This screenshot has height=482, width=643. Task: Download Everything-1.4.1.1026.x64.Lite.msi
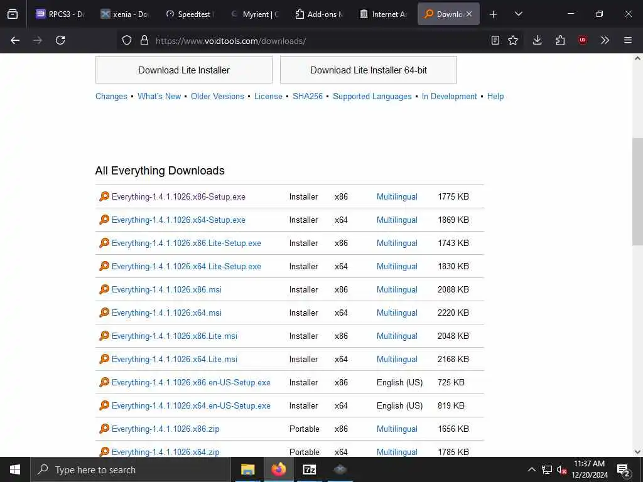pyautogui.click(x=175, y=360)
